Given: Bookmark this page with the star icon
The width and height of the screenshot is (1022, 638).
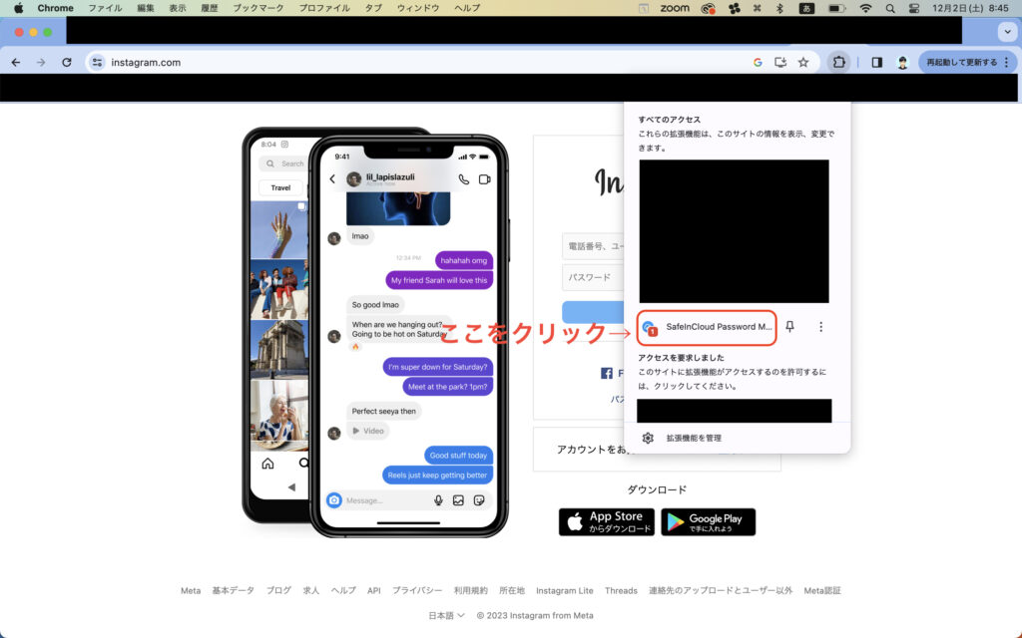Looking at the screenshot, I should [x=803, y=63].
